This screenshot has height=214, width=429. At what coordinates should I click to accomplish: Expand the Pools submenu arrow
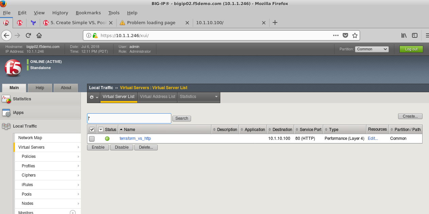(x=78, y=194)
